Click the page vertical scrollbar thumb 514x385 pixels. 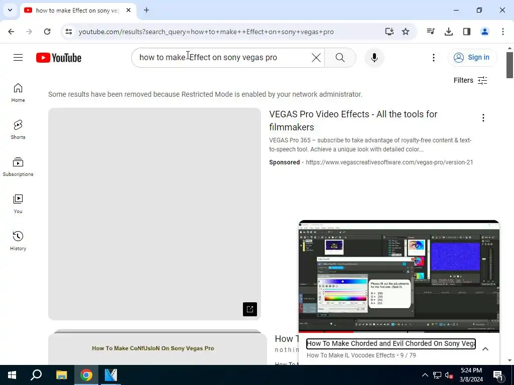click(509, 65)
